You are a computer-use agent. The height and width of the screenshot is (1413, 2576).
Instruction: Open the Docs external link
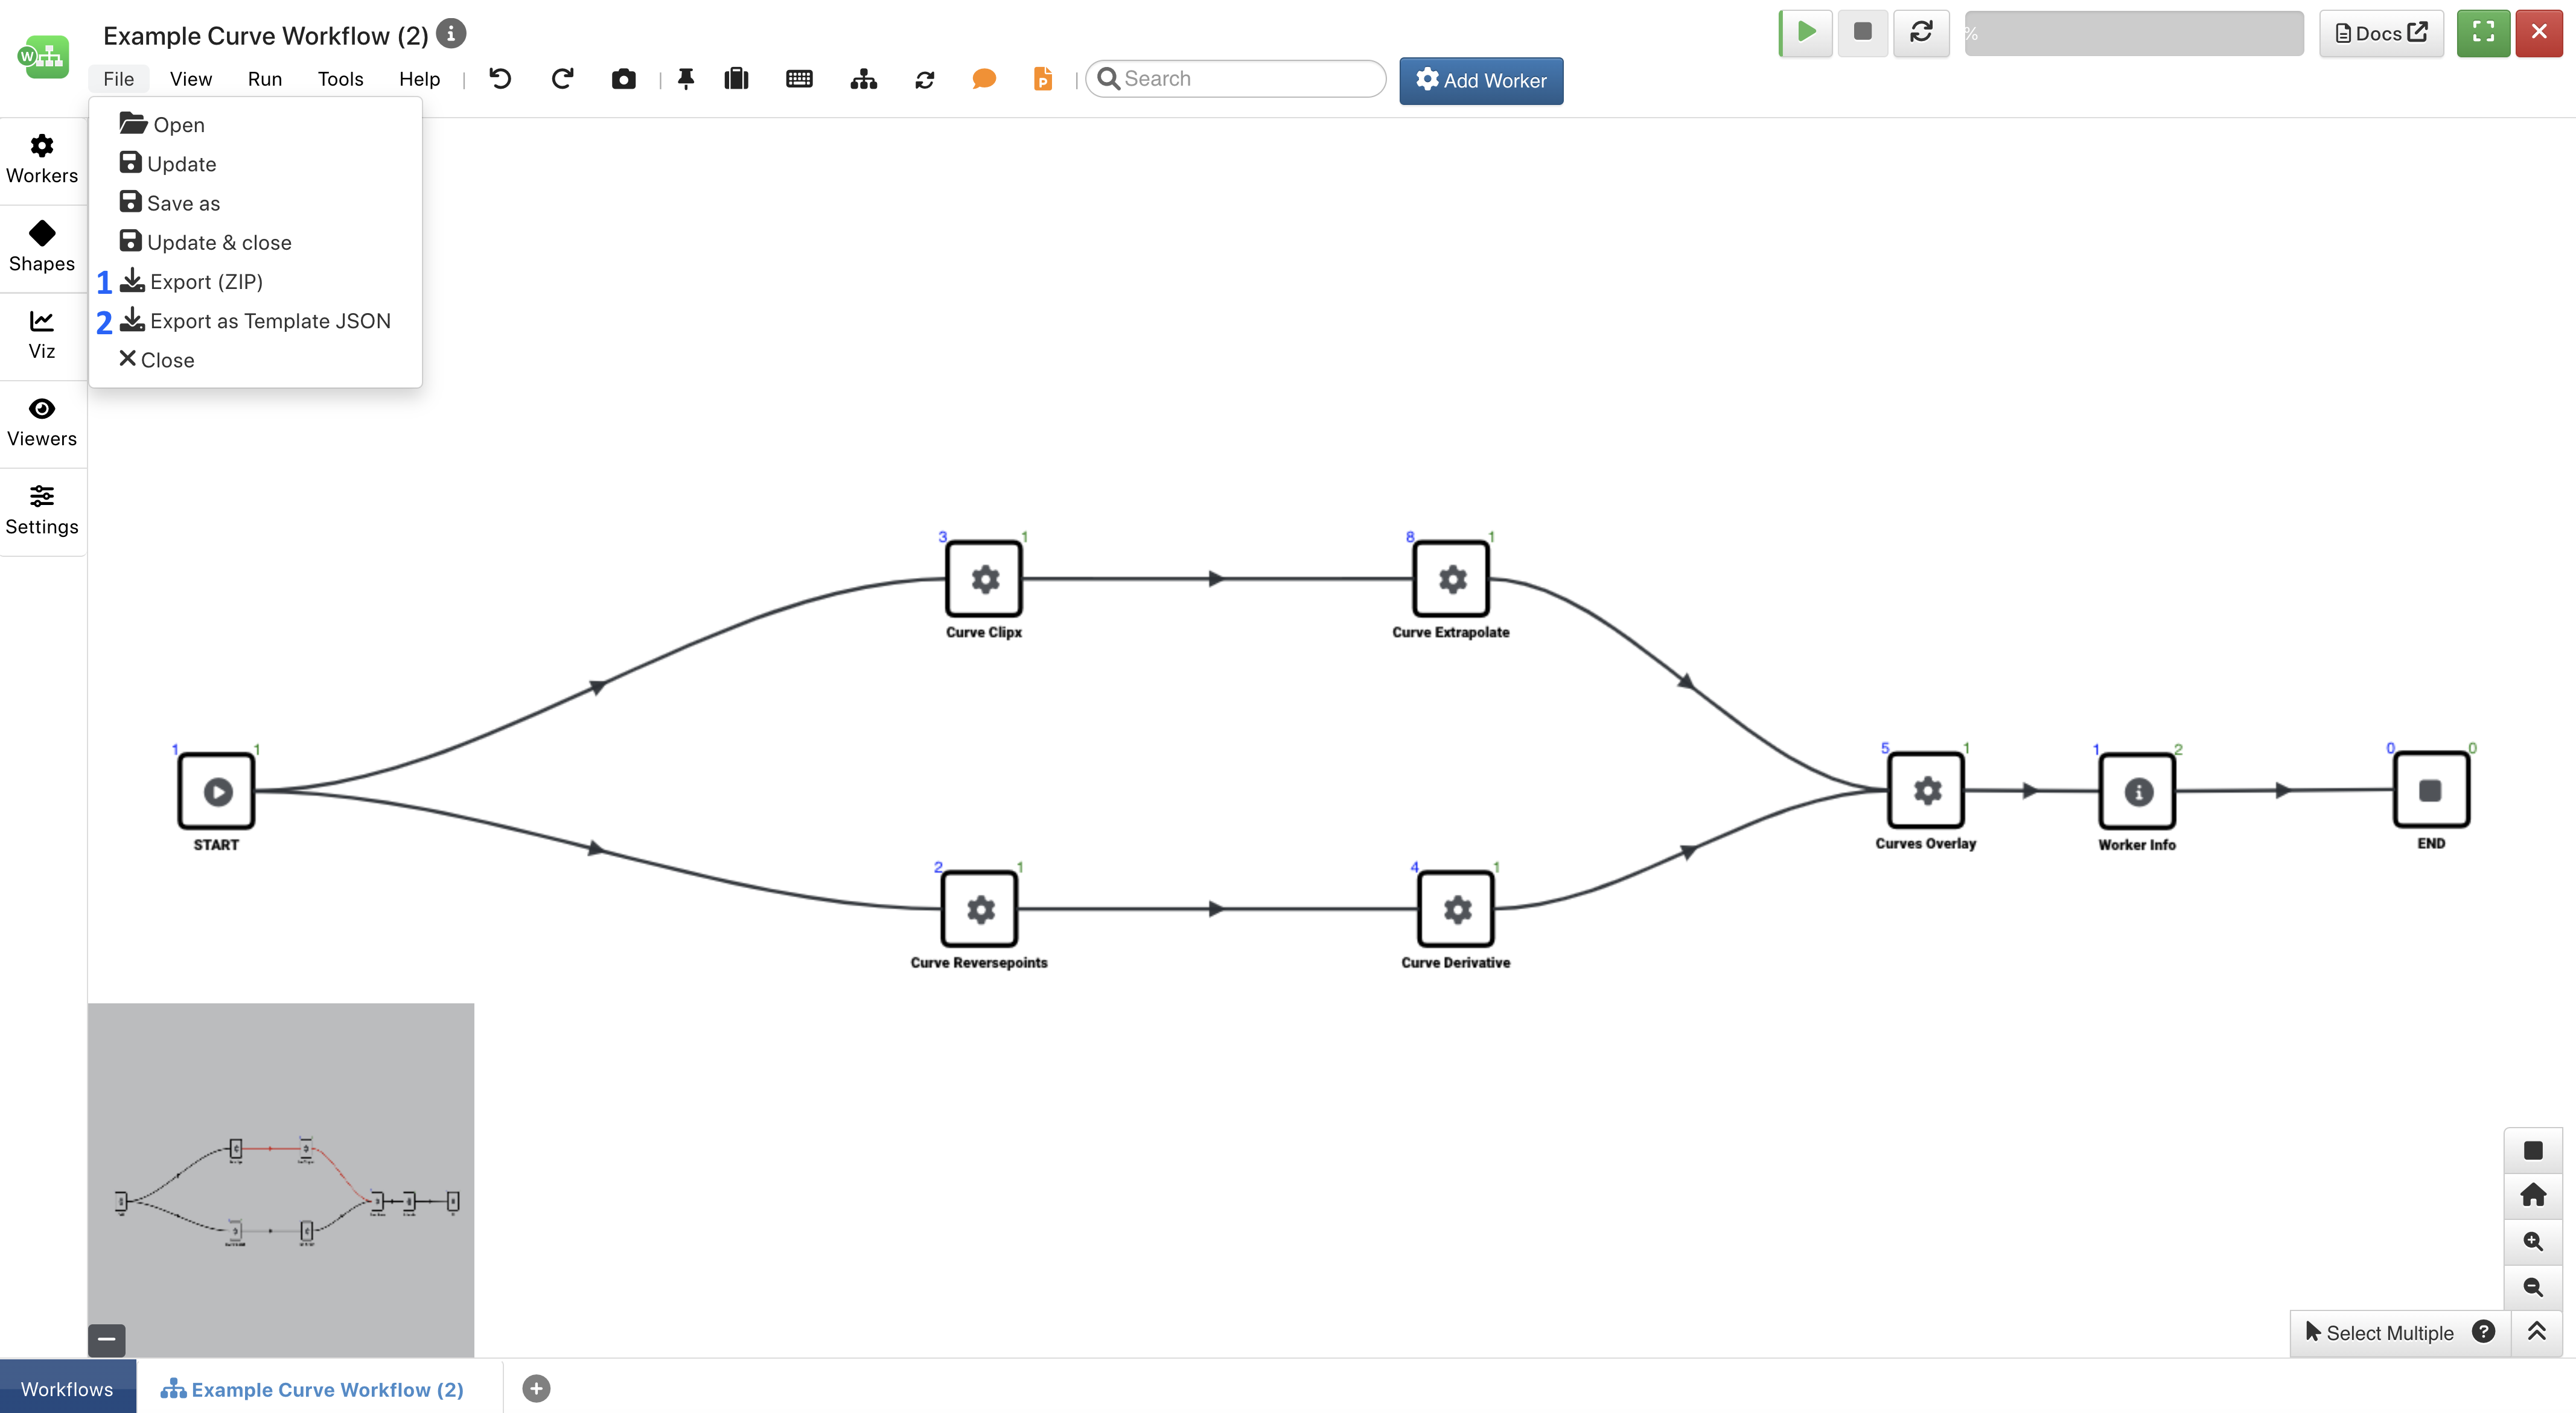click(2381, 32)
